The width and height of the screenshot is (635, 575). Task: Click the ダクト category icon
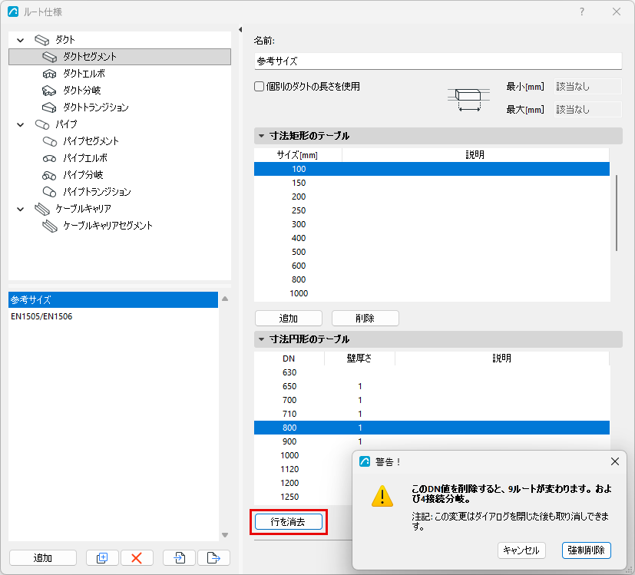pos(41,40)
